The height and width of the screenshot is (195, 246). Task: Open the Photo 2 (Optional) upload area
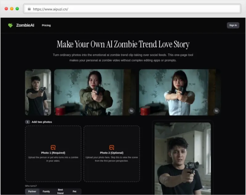coord(112,154)
